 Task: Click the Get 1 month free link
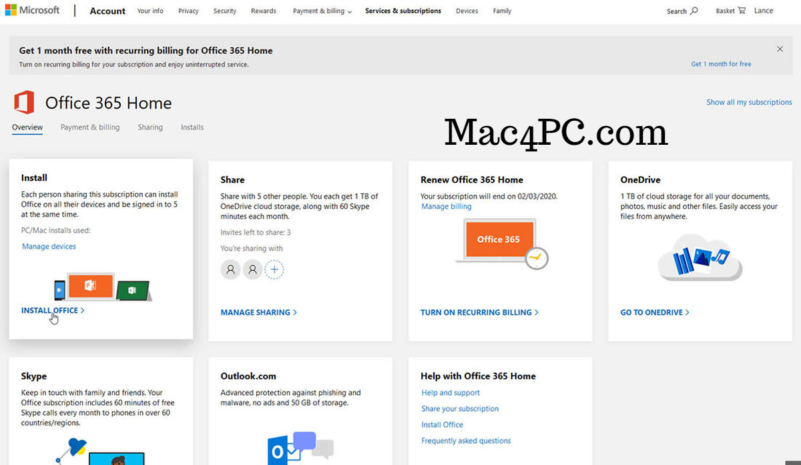click(x=721, y=64)
